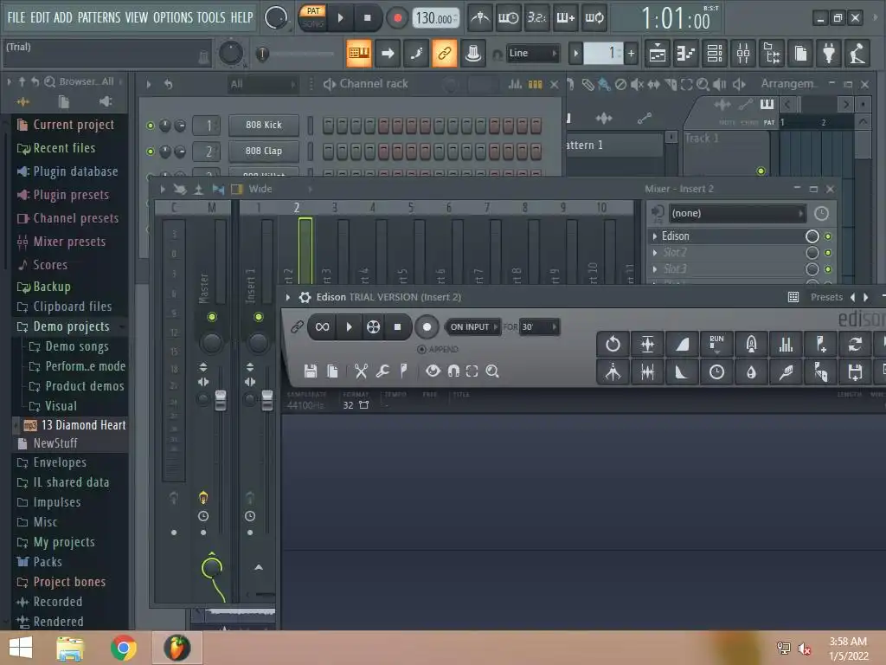The height and width of the screenshot is (665, 886).
Task: Toggle the Insert 1 mute LED
Action: (x=258, y=317)
